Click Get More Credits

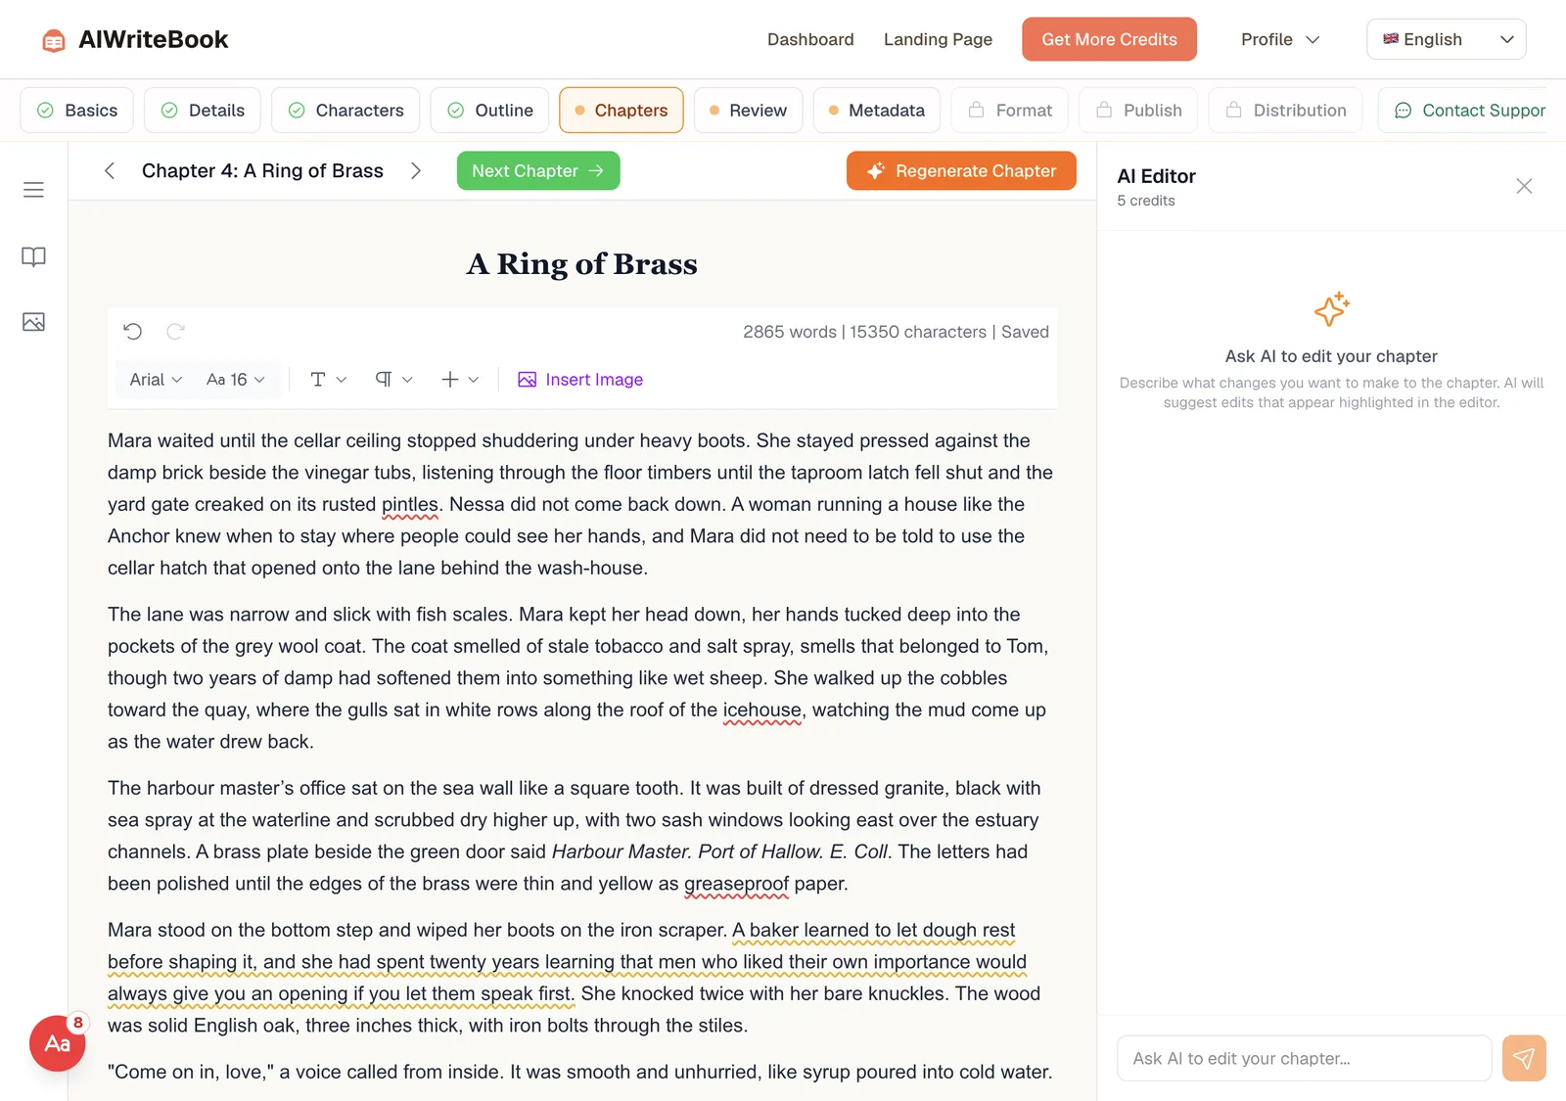(1109, 39)
